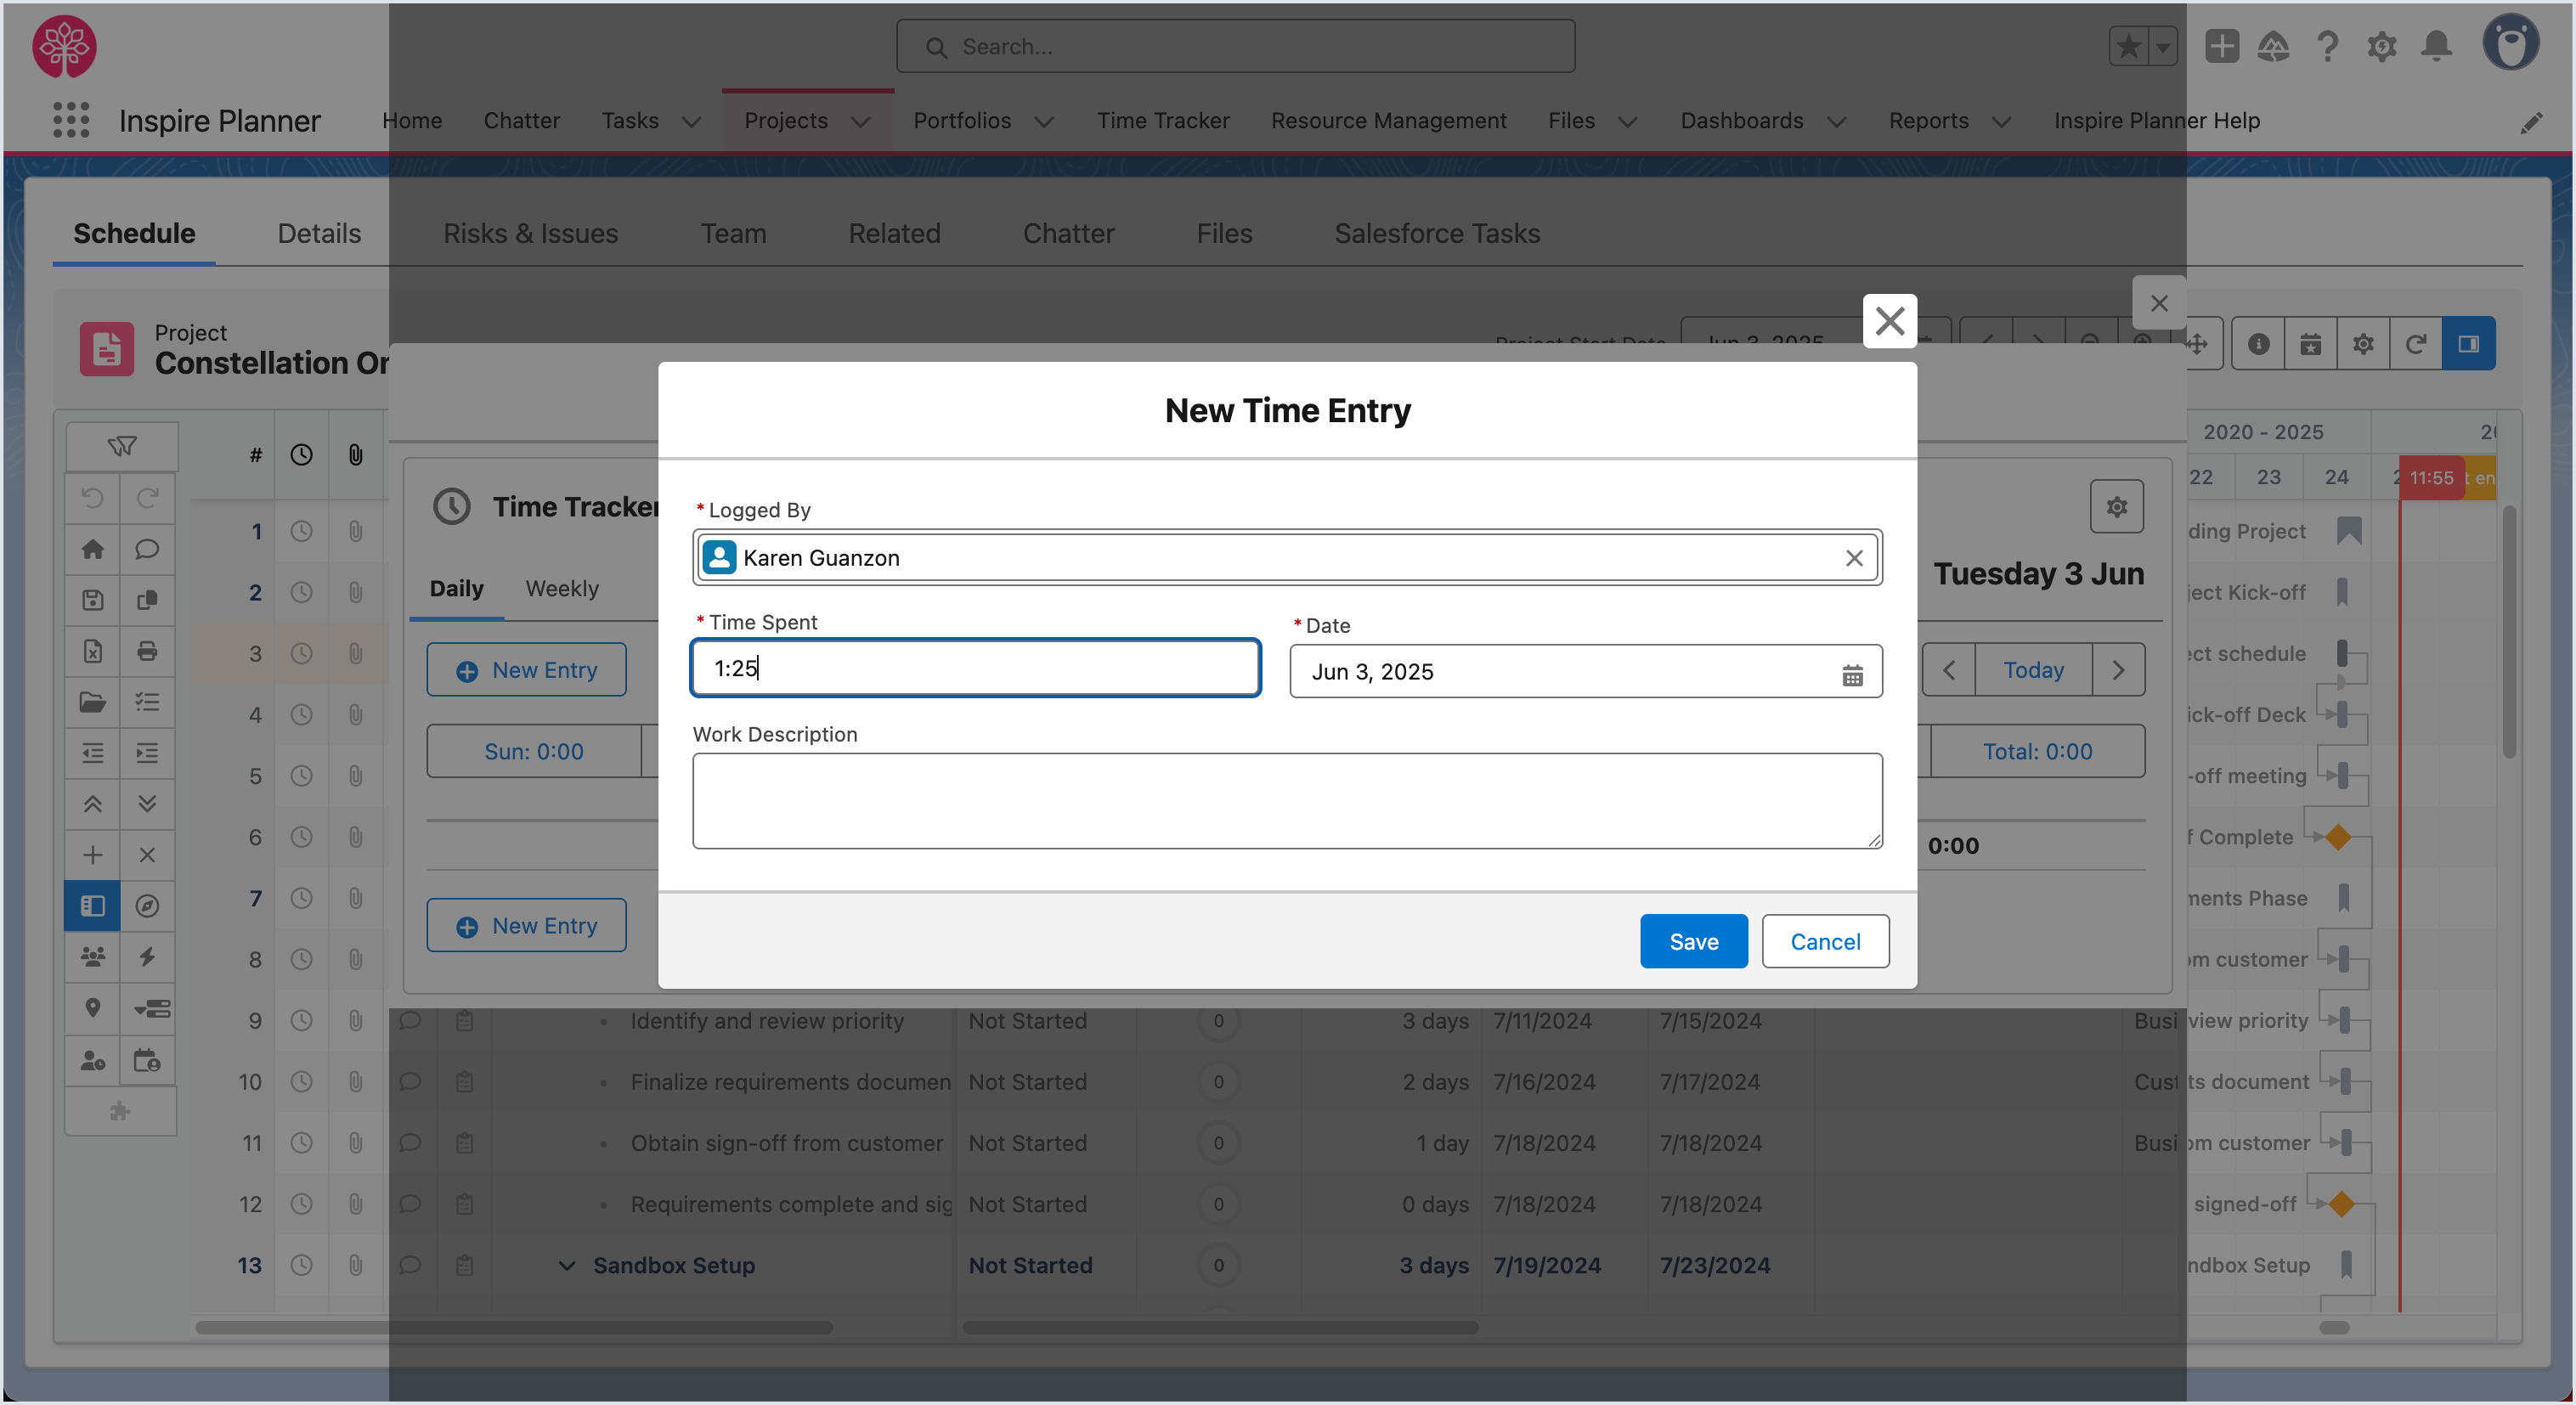Open the Dashboards dropdown chevron

click(x=1836, y=122)
